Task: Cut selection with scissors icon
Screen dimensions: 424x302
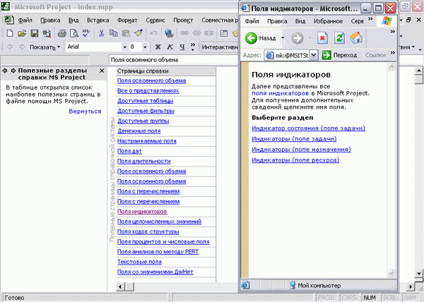Action: click(x=101, y=33)
